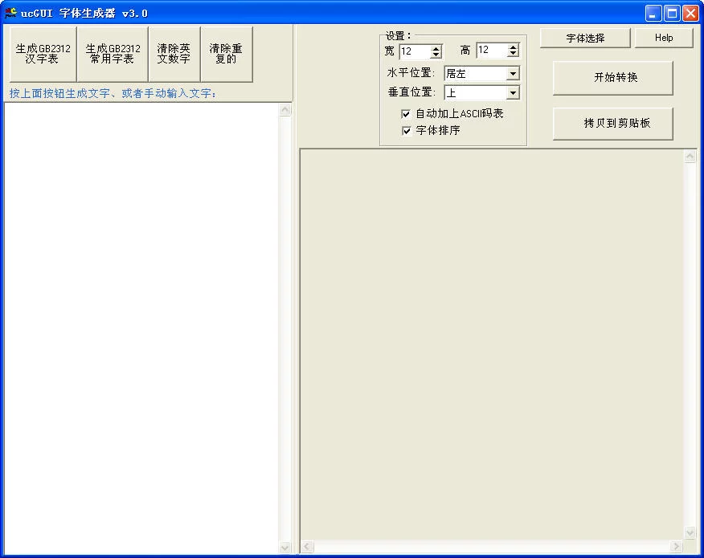Increase width (宽) with up spinner arrow

point(436,48)
